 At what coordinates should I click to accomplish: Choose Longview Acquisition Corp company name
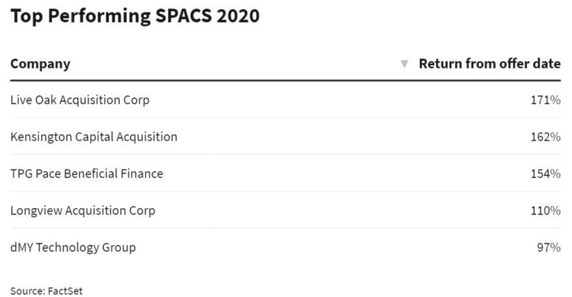83,211
